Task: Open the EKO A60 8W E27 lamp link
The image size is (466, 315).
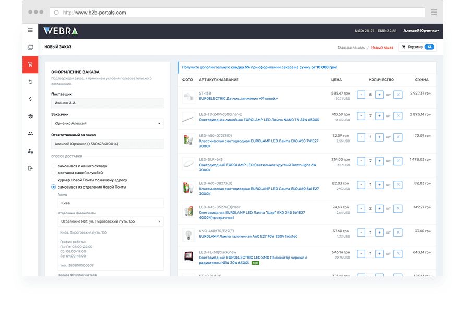Action: [259, 191]
